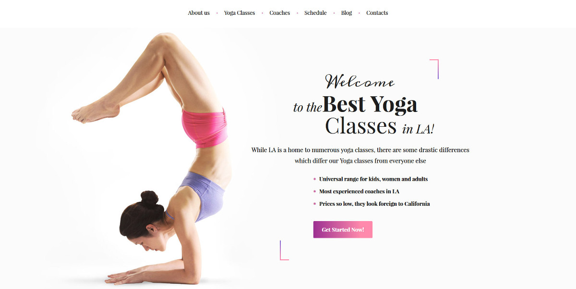The image size is (576, 289).
Task: Click the purple corner bracket below the button
Action: point(284,250)
